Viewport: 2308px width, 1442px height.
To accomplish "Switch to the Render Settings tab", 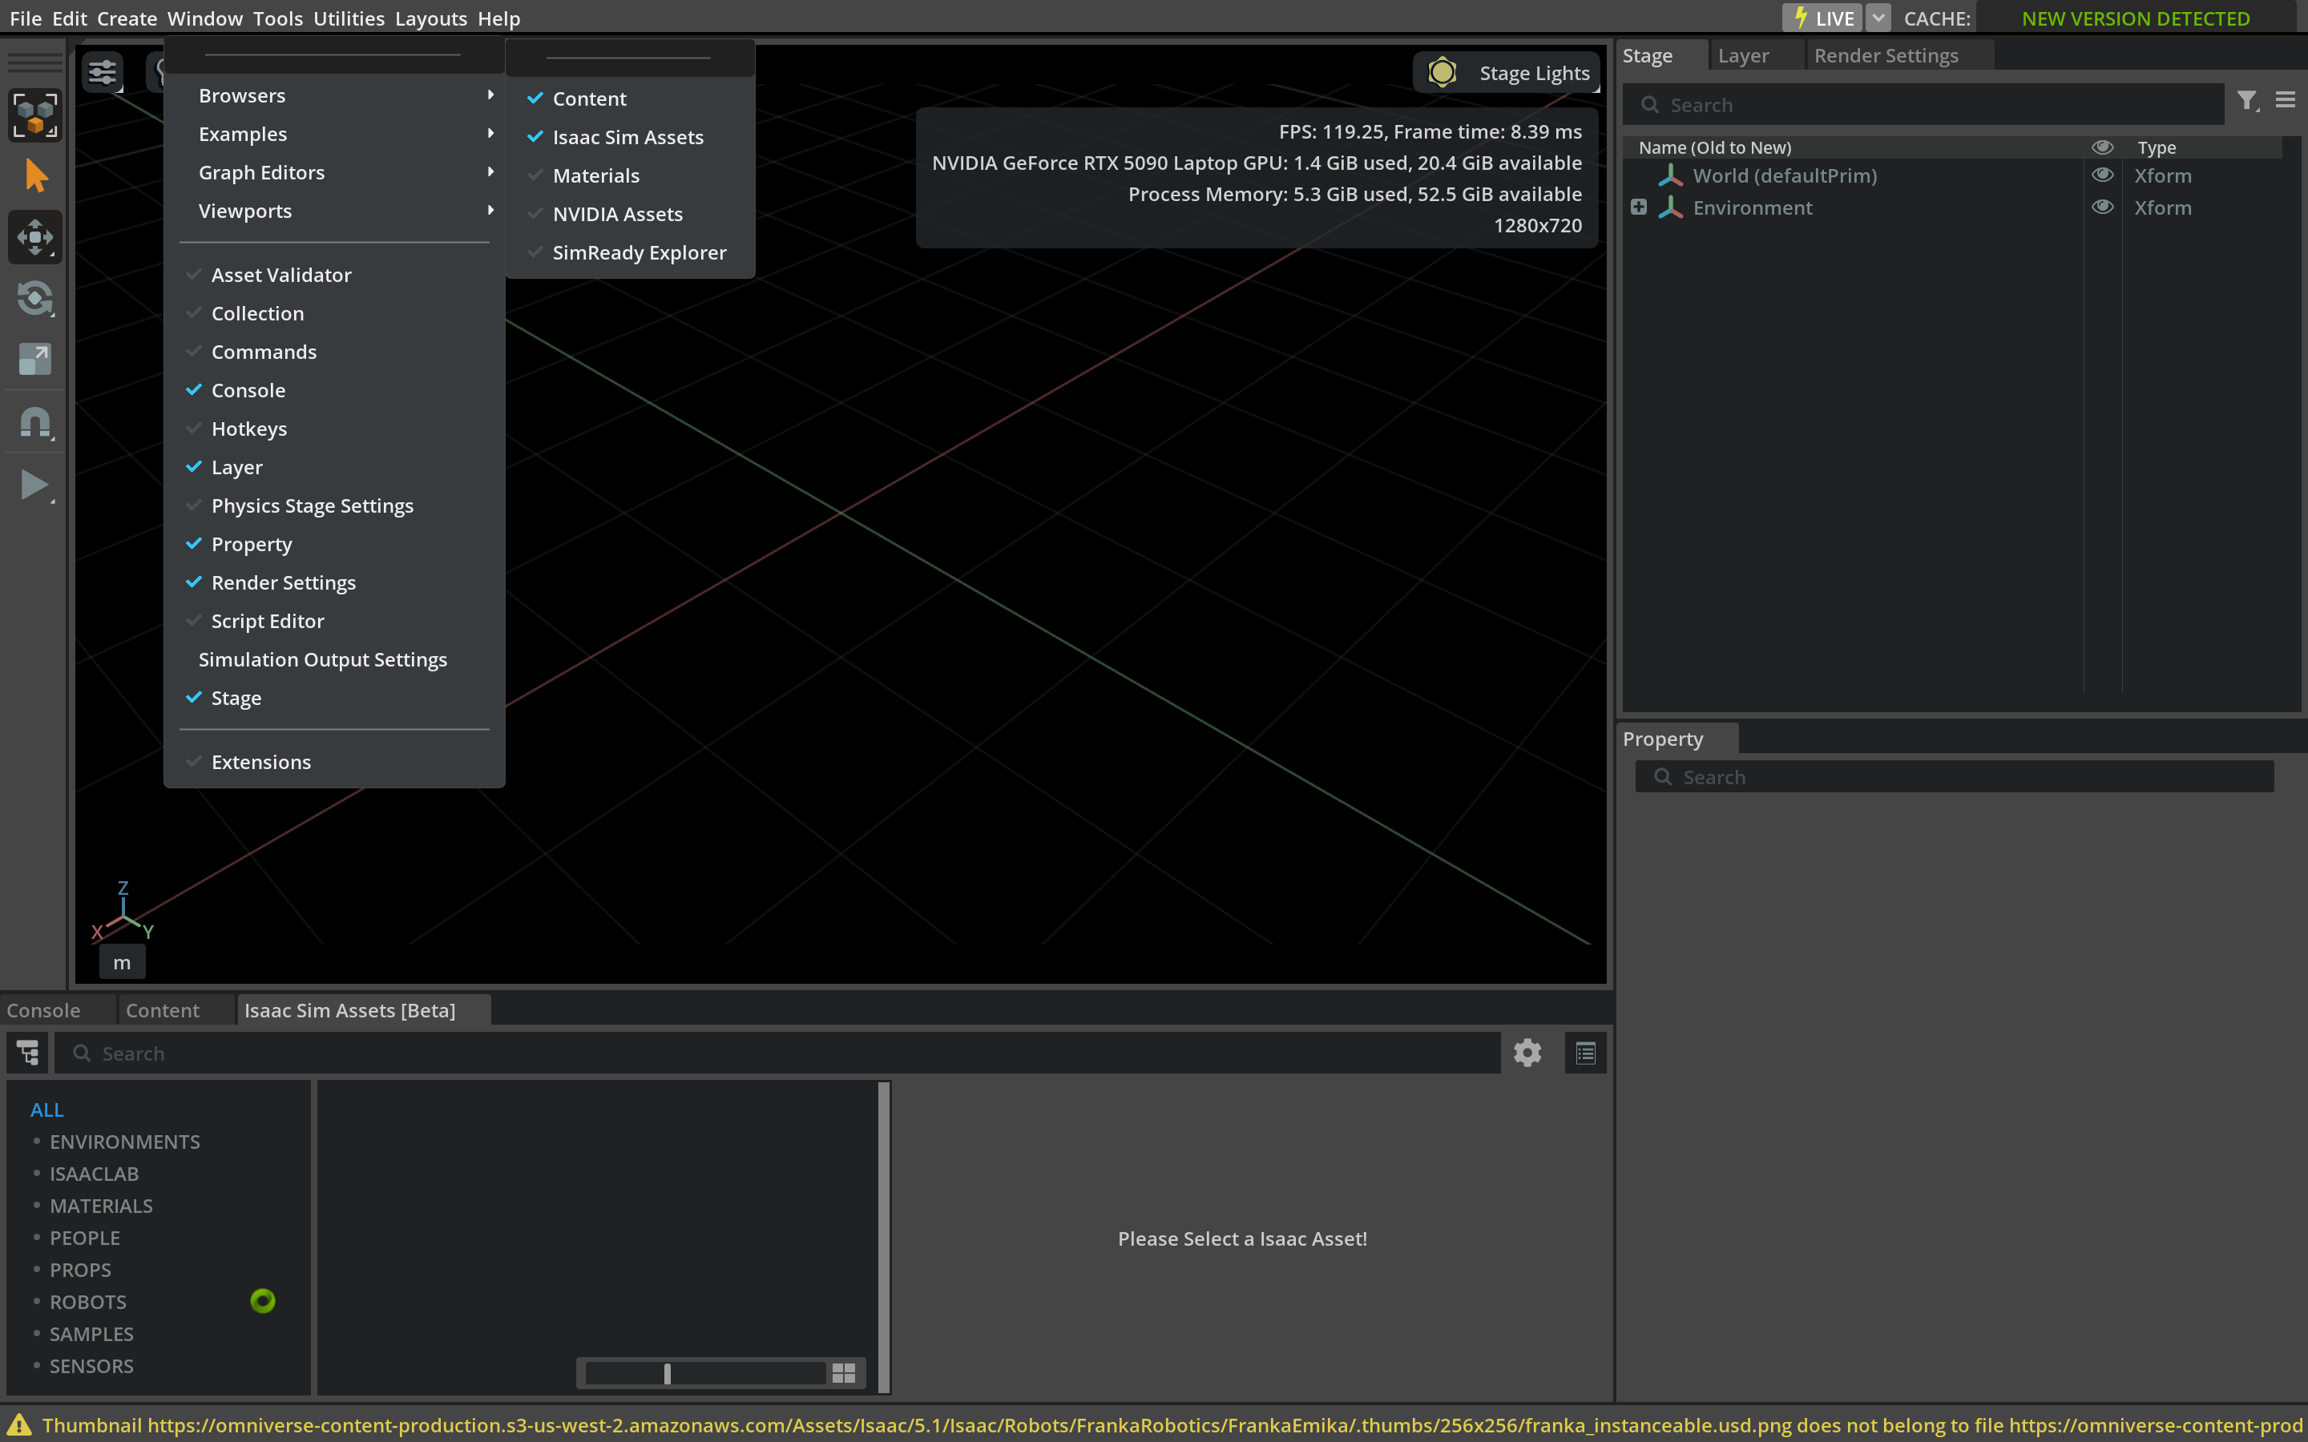I will point(1886,55).
